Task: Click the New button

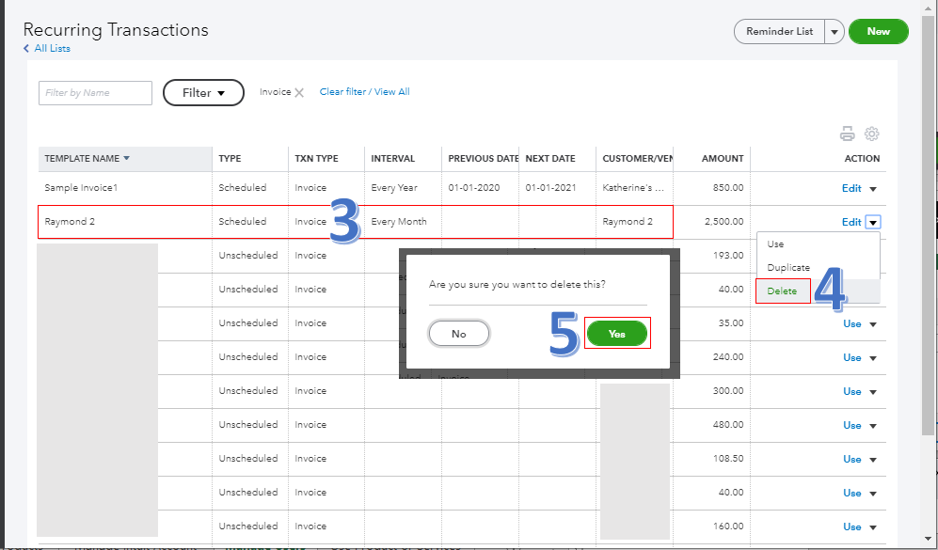Action: point(878,32)
